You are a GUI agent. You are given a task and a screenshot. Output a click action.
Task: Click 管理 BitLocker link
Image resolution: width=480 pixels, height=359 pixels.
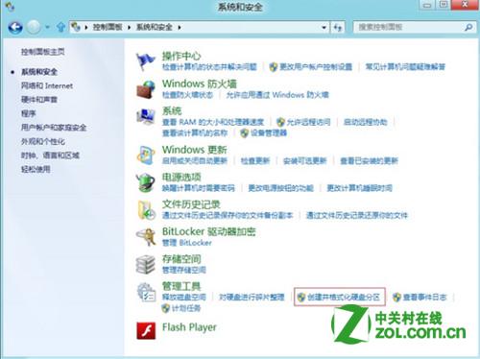tap(187, 243)
